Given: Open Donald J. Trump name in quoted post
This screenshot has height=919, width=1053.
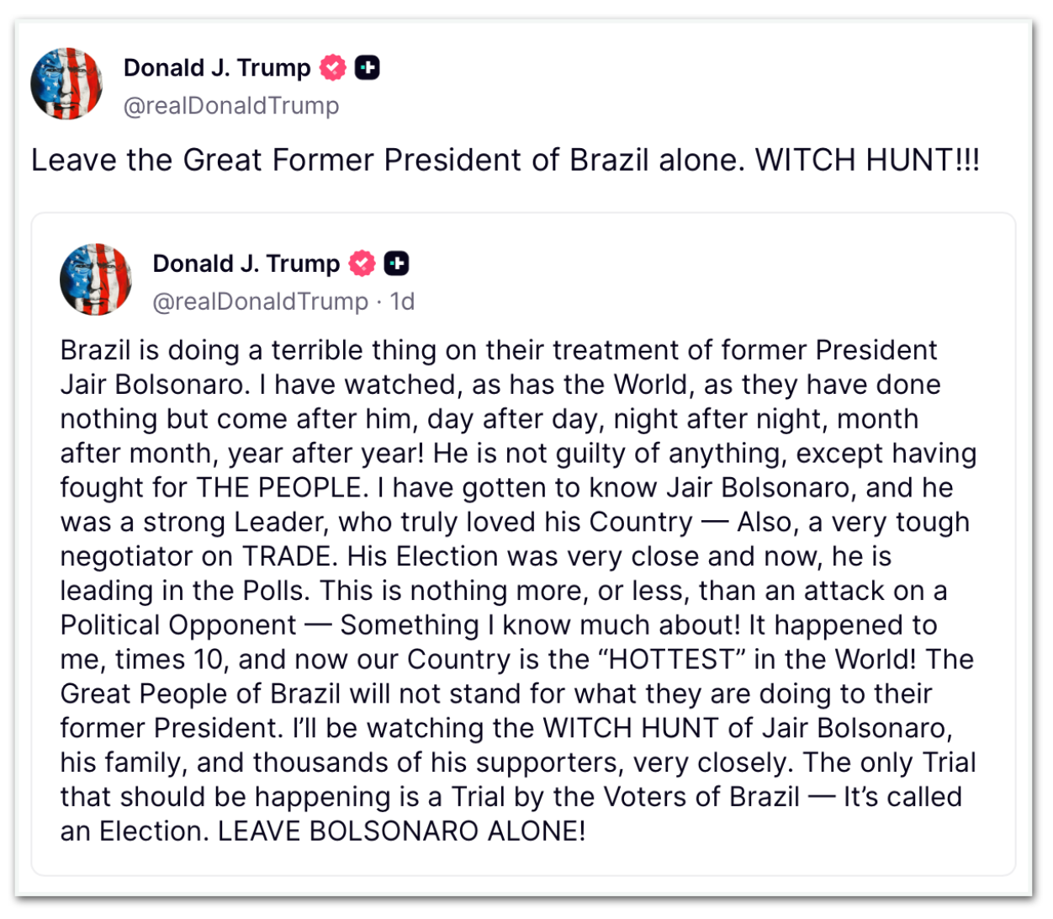Looking at the screenshot, I should [x=246, y=263].
